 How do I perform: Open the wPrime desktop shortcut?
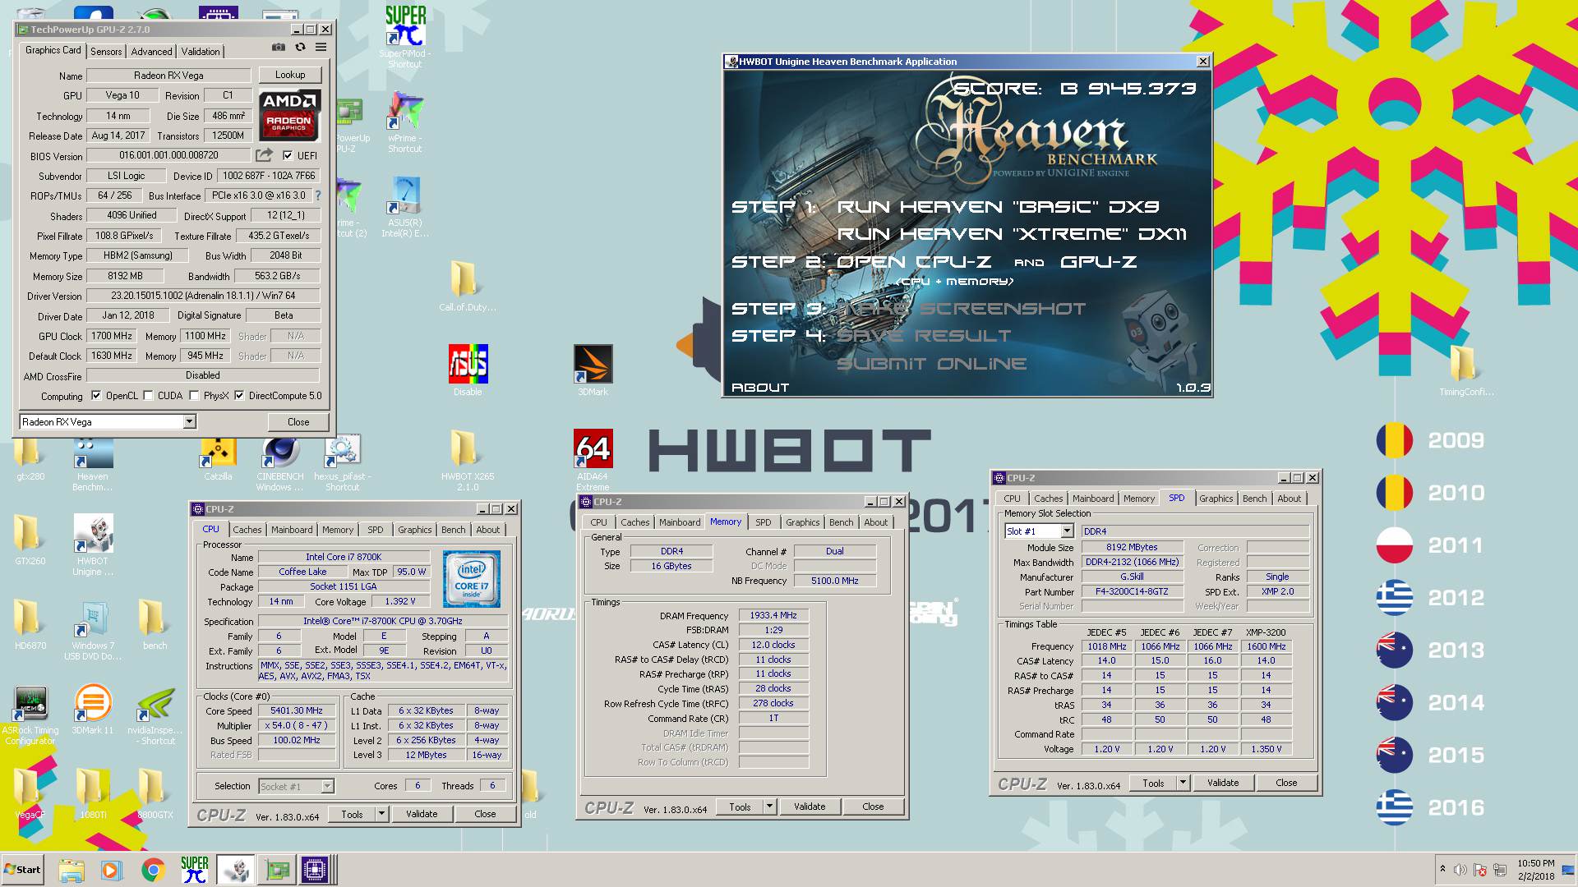click(405, 122)
